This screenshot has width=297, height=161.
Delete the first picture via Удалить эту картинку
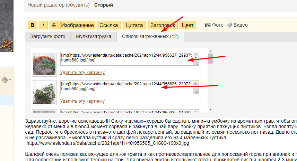click(x=82, y=73)
